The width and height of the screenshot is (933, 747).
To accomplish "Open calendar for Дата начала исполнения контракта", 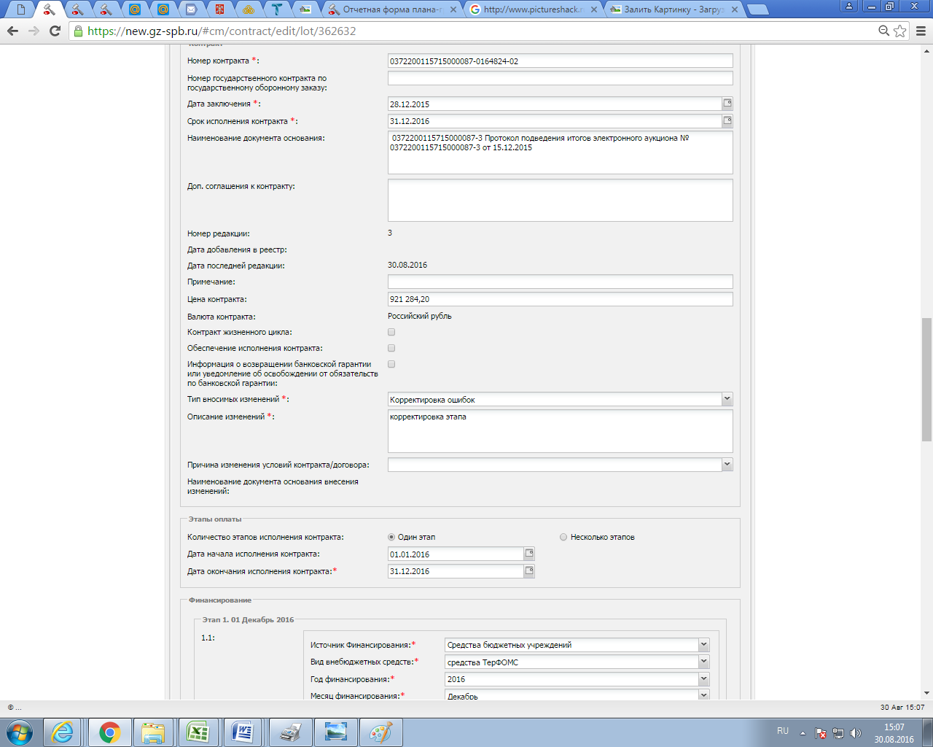I will 530,554.
